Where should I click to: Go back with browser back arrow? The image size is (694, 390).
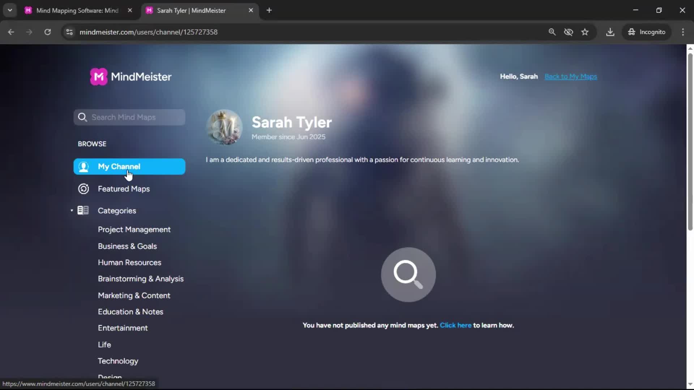(x=11, y=32)
